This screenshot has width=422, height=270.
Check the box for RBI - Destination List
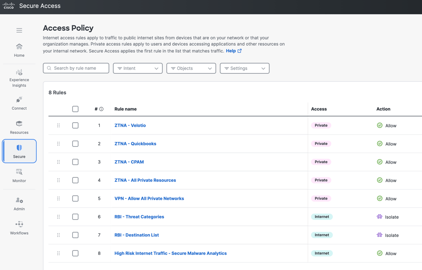(75, 235)
